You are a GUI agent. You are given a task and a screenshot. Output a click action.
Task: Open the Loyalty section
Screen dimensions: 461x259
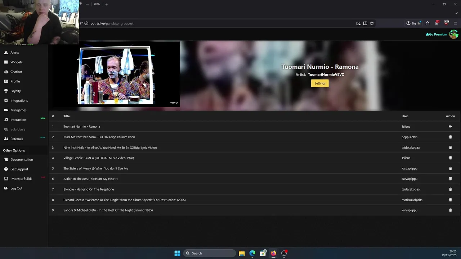point(15,91)
